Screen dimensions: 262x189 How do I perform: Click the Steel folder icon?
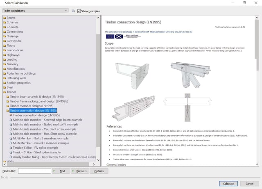coord(5,87)
